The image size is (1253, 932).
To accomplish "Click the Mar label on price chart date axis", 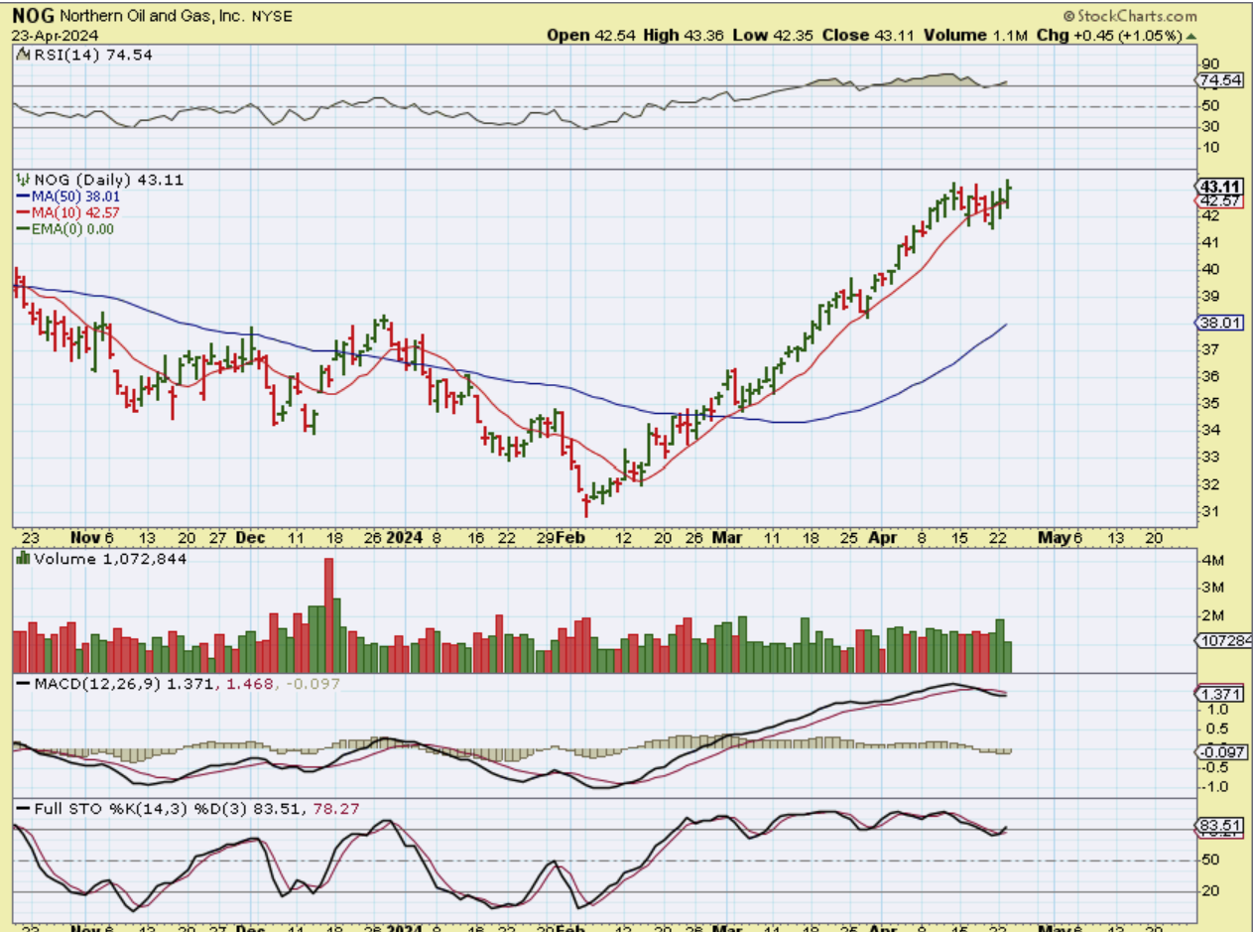I will pyautogui.click(x=729, y=537).
